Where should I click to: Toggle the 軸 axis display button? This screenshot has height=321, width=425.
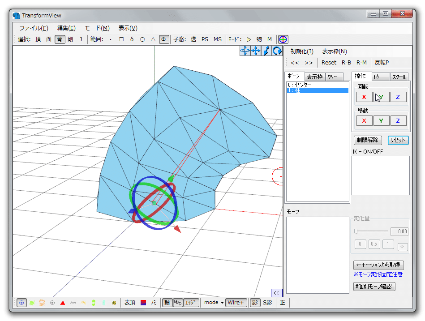[x=167, y=303]
